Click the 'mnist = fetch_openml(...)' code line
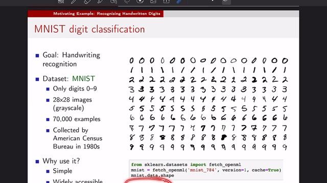The image size is (327, 183). (x=206, y=170)
